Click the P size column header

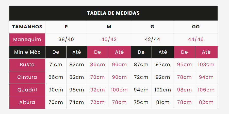[66, 27]
